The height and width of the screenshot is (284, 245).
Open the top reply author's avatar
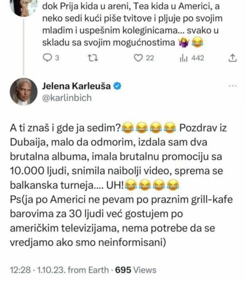[23, 6]
